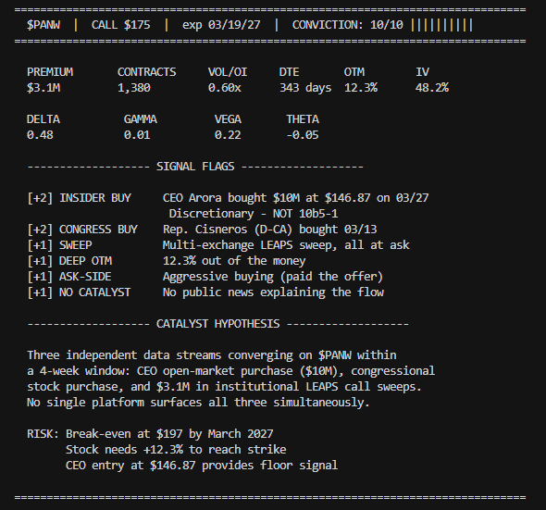Click the [+1] DEEP OTM flag

click(x=69, y=261)
